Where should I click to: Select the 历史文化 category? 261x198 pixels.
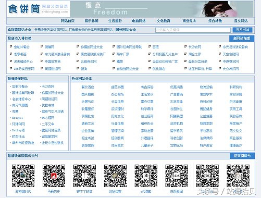point(117,116)
